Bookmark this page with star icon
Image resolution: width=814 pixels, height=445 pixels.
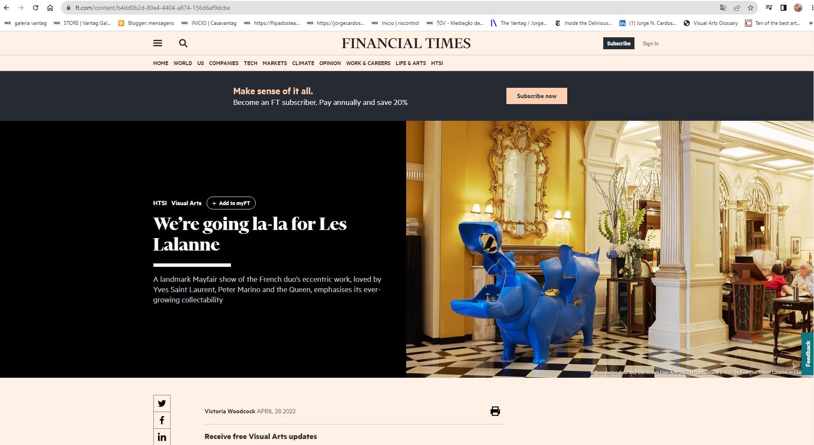[x=751, y=8]
